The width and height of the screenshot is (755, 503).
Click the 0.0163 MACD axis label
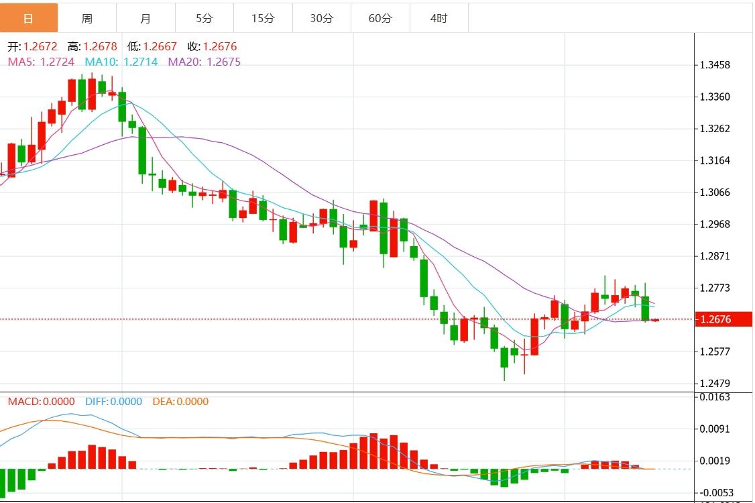coord(714,397)
